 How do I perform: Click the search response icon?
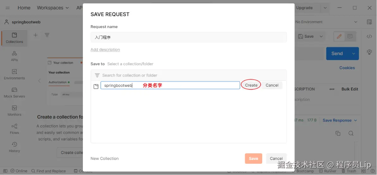tap(351, 133)
